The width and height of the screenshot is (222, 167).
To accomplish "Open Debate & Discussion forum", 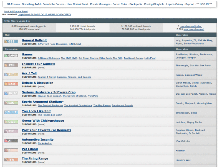I will tap(37, 83).
